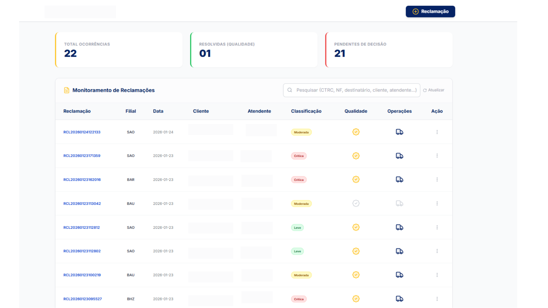The image size is (548, 308).
Task: Click truck operations icon for RCL20260123100219
Action: [x=399, y=275]
